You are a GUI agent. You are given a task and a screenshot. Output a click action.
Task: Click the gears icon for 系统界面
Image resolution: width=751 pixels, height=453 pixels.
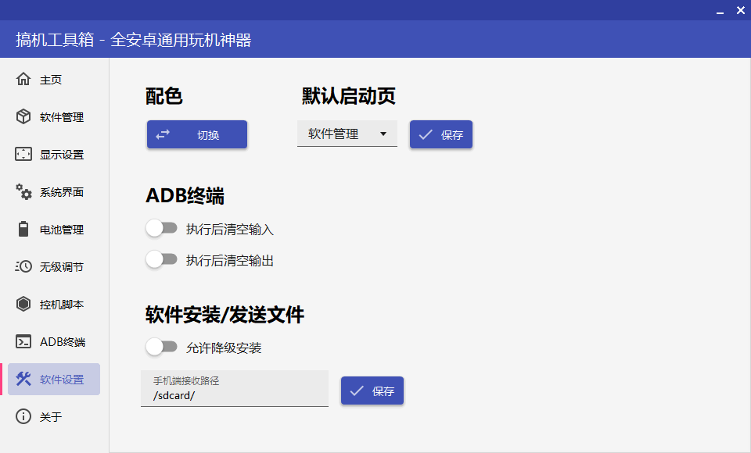pyautogui.click(x=23, y=191)
